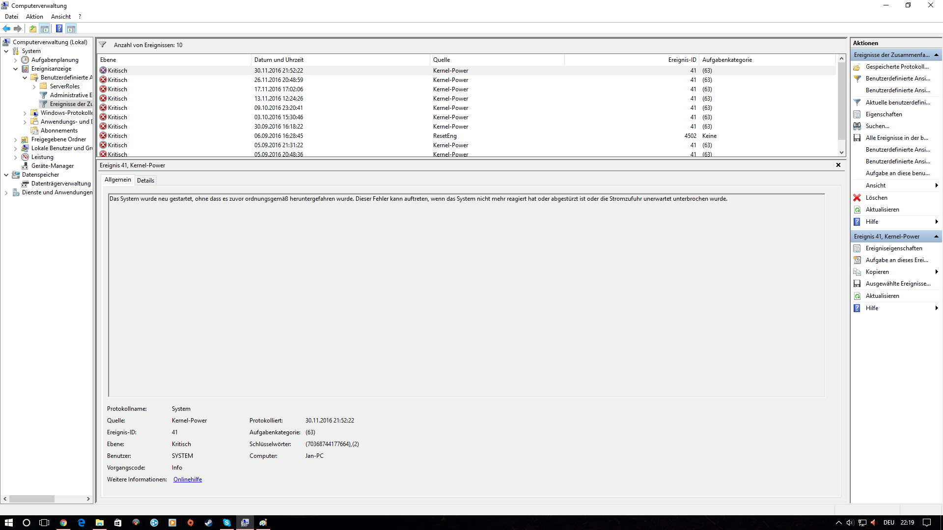
Task: Click the Suchen binoculars icon
Action: click(x=857, y=126)
